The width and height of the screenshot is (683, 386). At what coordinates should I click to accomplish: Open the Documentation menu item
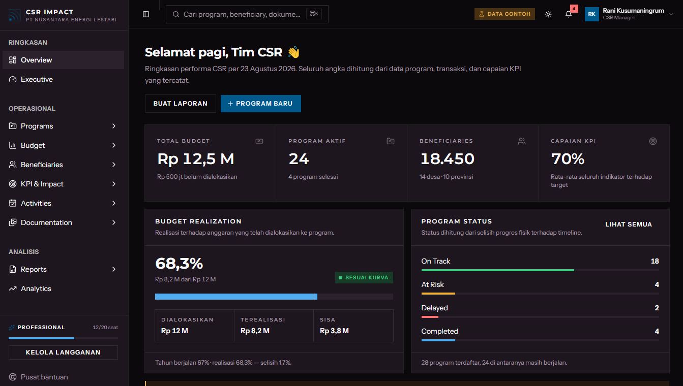point(64,222)
